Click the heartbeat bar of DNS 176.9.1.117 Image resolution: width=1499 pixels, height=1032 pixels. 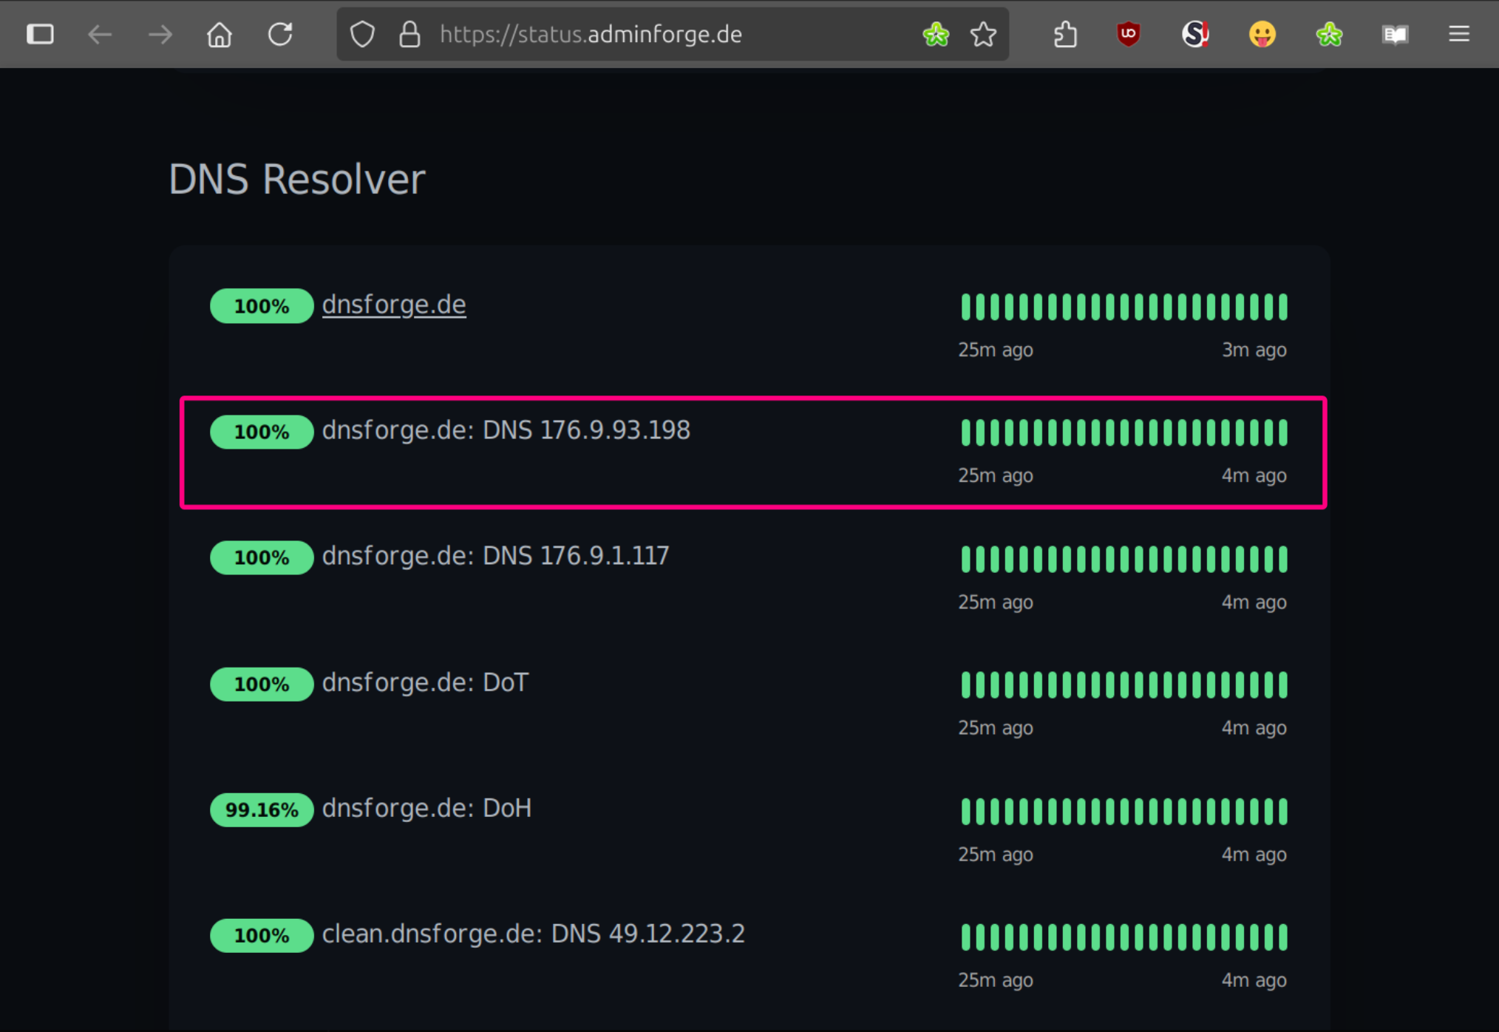pos(1124,559)
